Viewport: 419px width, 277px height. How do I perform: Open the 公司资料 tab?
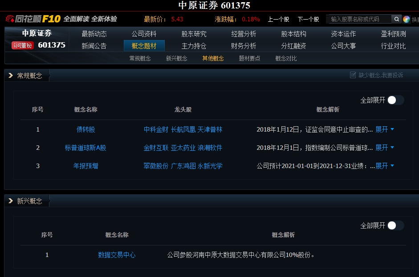click(x=144, y=34)
